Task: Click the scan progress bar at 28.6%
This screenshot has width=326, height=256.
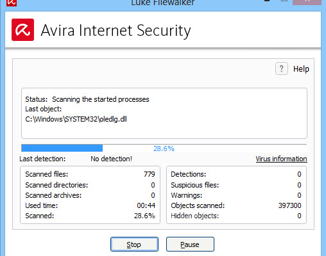Action: (164, 148)
